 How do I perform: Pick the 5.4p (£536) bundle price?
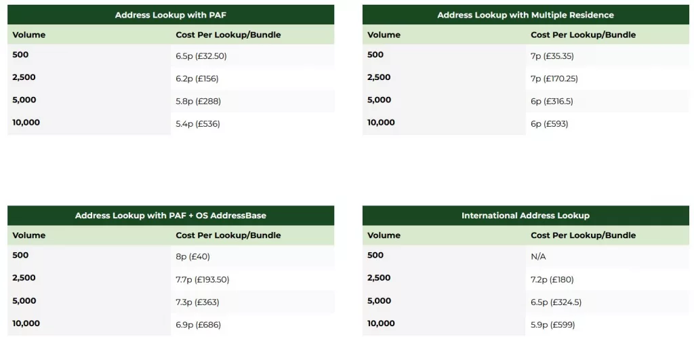coord(198,124)
